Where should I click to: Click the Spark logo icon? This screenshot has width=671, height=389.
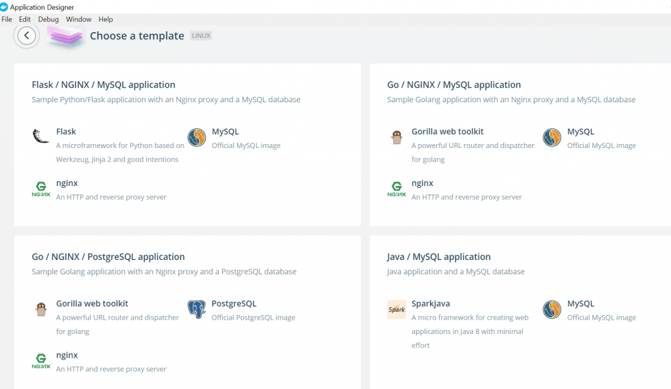point(396,309)
